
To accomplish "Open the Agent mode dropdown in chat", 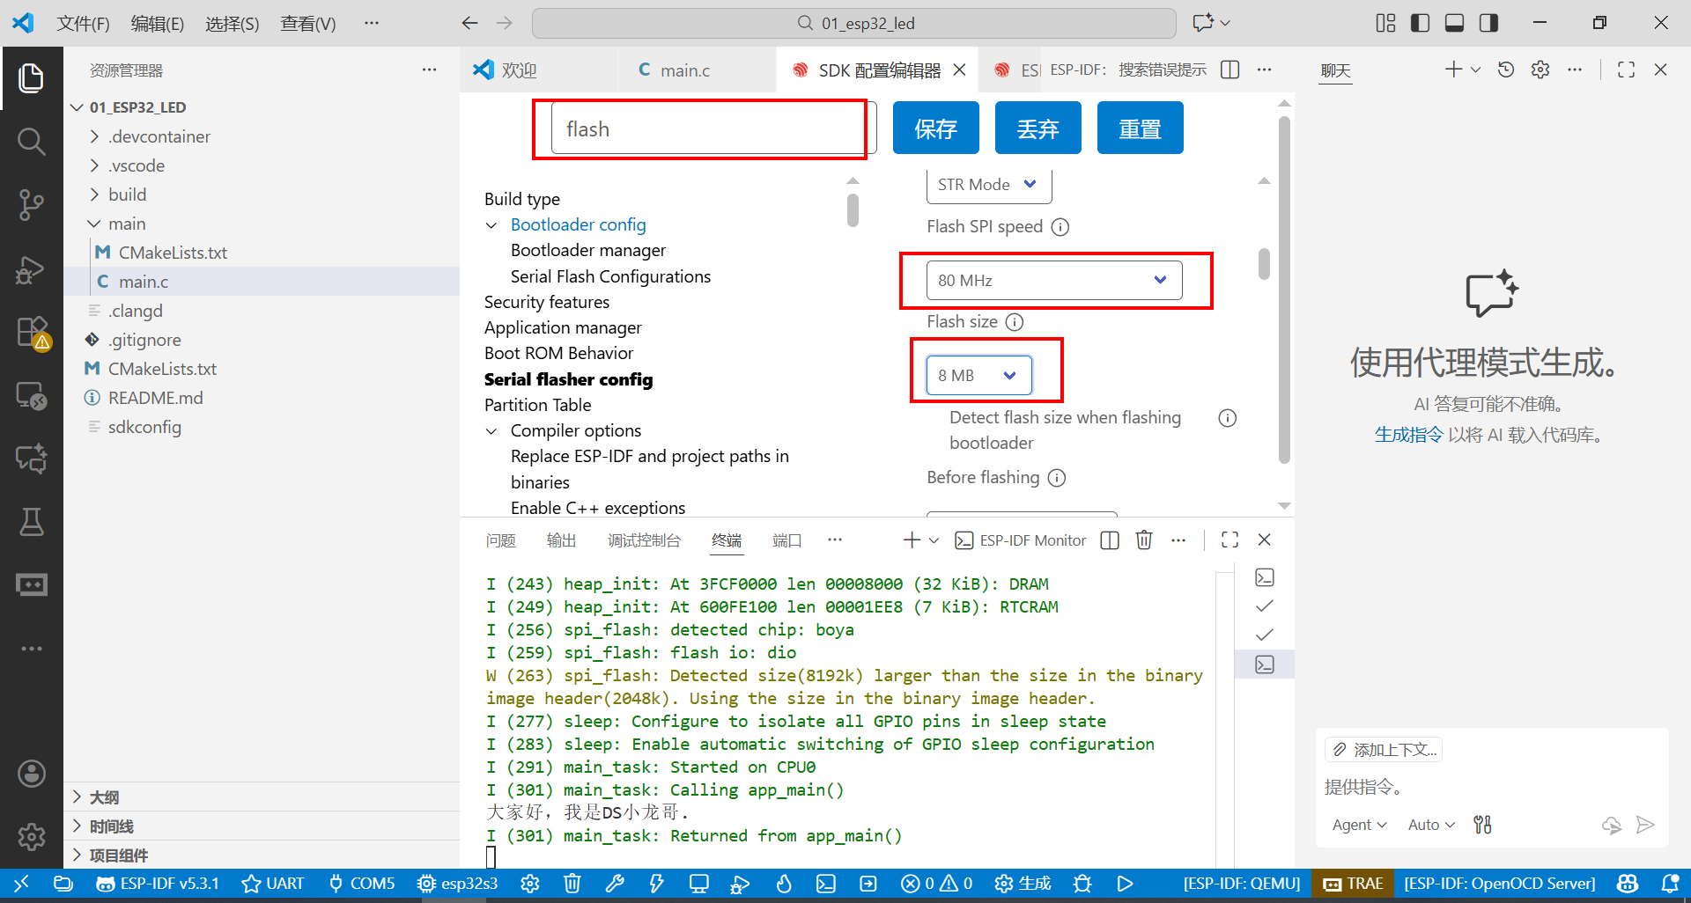I will point(1359,825).
